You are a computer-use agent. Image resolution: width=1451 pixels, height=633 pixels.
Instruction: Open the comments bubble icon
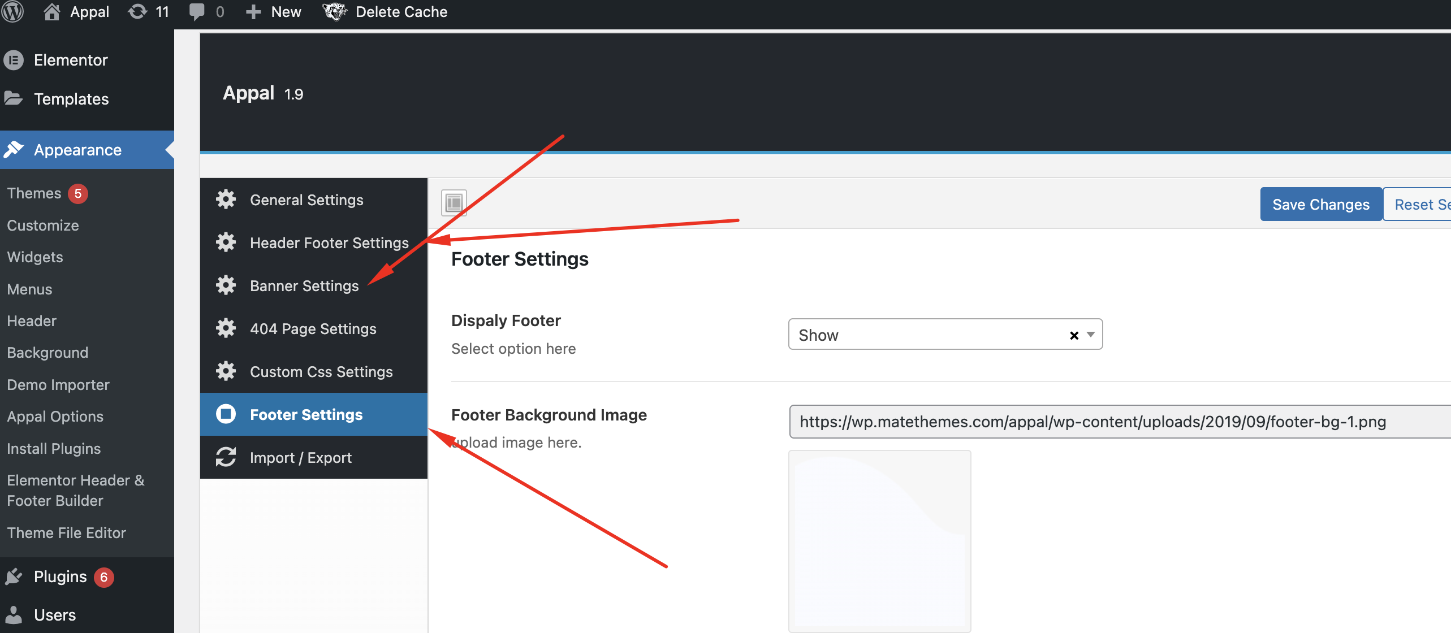197,12
